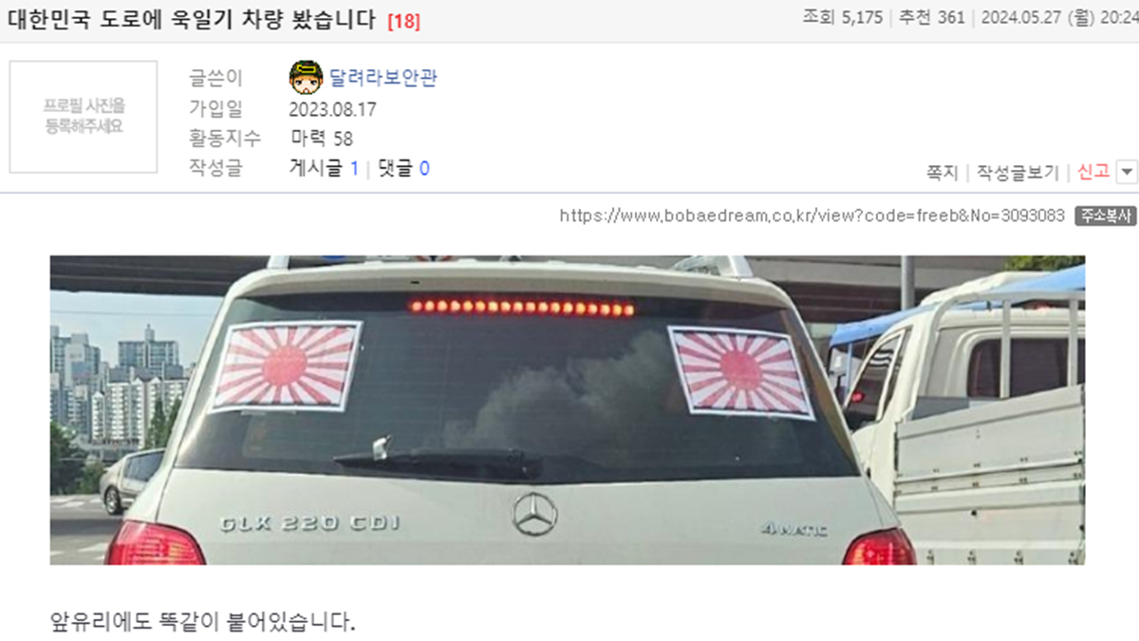The width and height of the screenshot is (1139, 641).
Task: Click the author's avatar icon
Action: (306, 78)
